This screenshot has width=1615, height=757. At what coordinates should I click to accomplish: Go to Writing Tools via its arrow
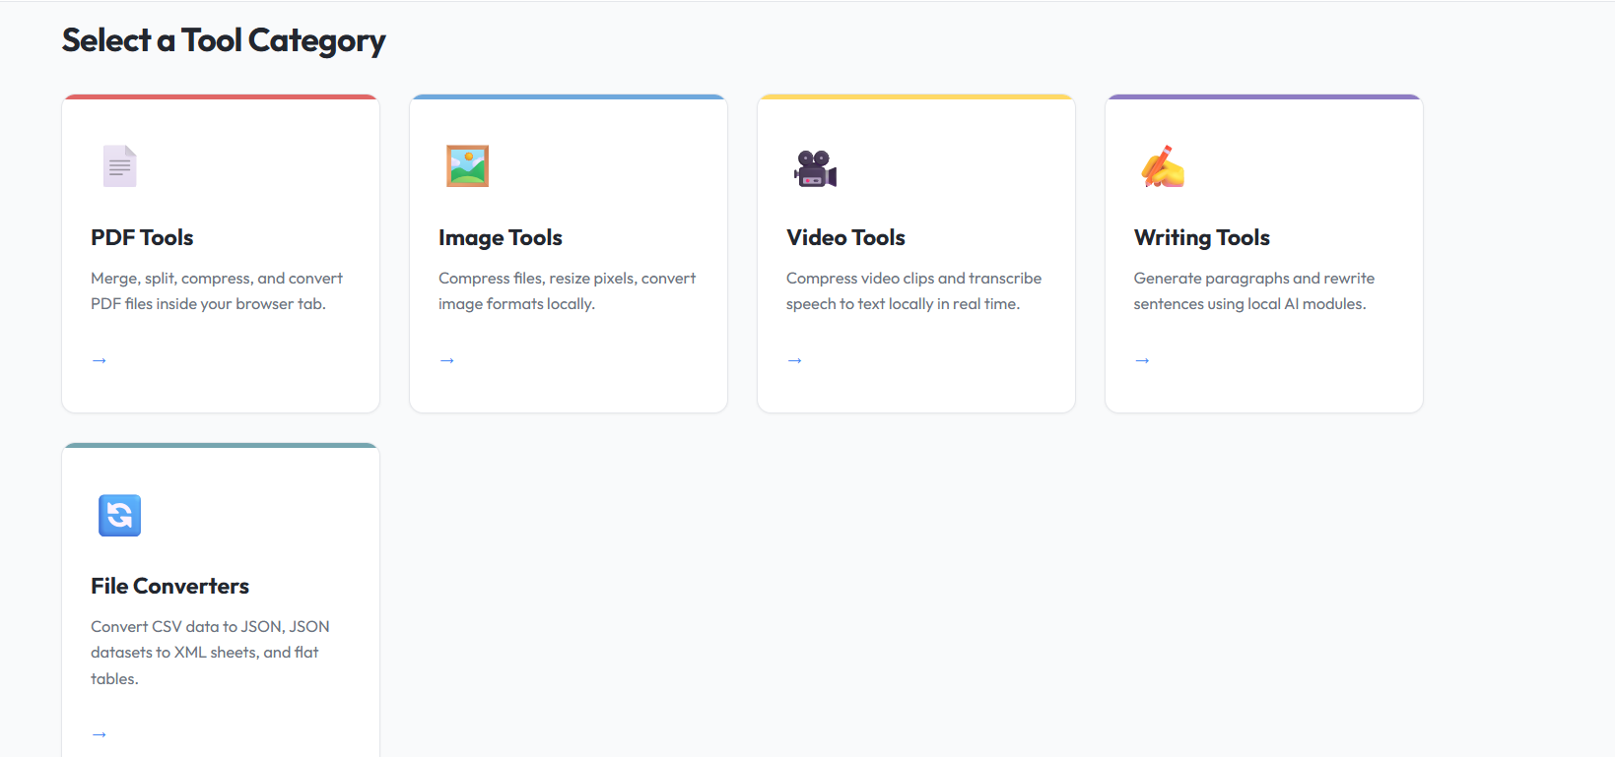click(x=1143, y=360)
